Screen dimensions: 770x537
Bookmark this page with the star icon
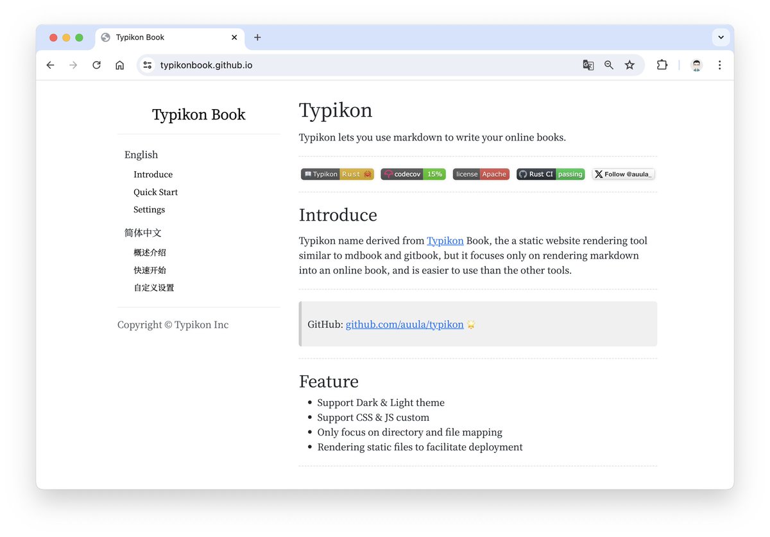[x=629, y=65]
